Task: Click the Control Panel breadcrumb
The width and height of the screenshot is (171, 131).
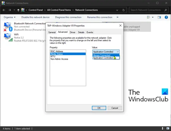Action: (36, 10)
